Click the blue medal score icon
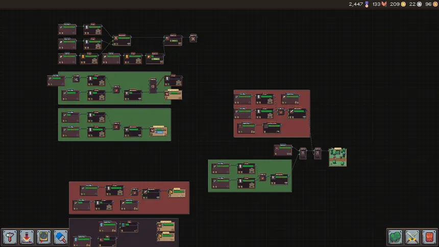Screen dimensions: 439x247 (367, 4)
